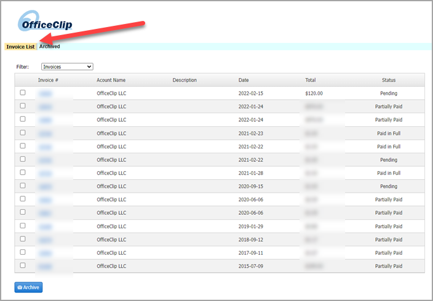Open the Filter dropdown showing Invoices
433x301 pixels.
[x=67, y=66]
